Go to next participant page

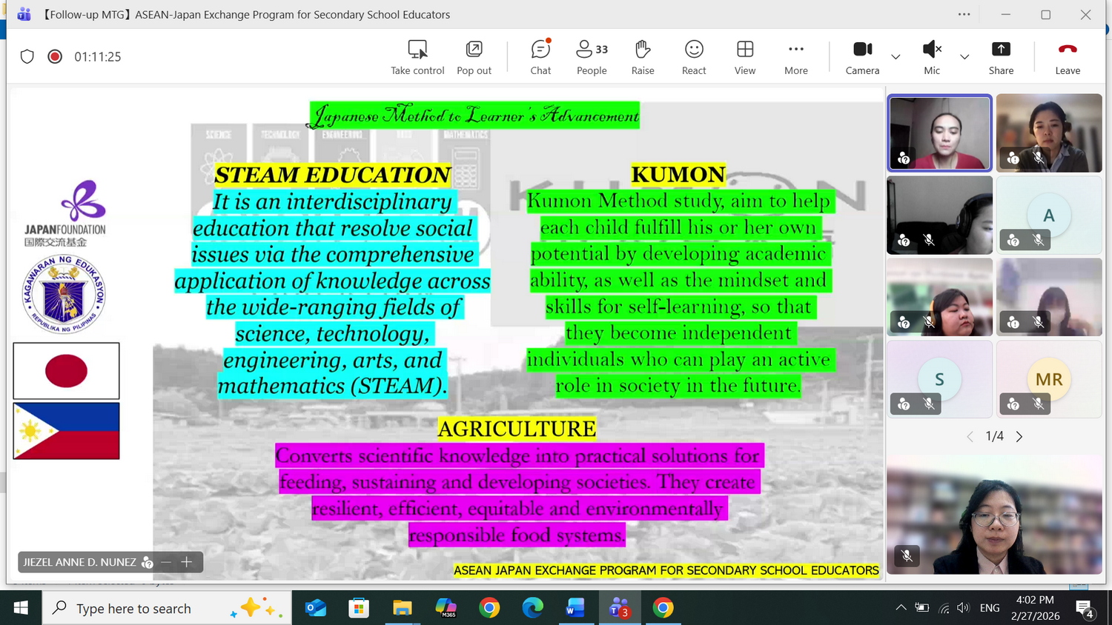pyautogui.click(x=1019, y=437)
